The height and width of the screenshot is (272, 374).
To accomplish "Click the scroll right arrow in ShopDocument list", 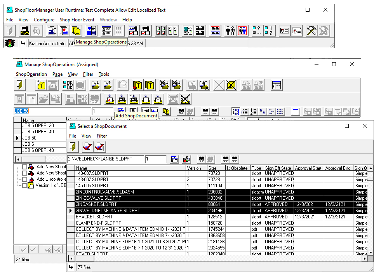I will click(x=365, y=258).
